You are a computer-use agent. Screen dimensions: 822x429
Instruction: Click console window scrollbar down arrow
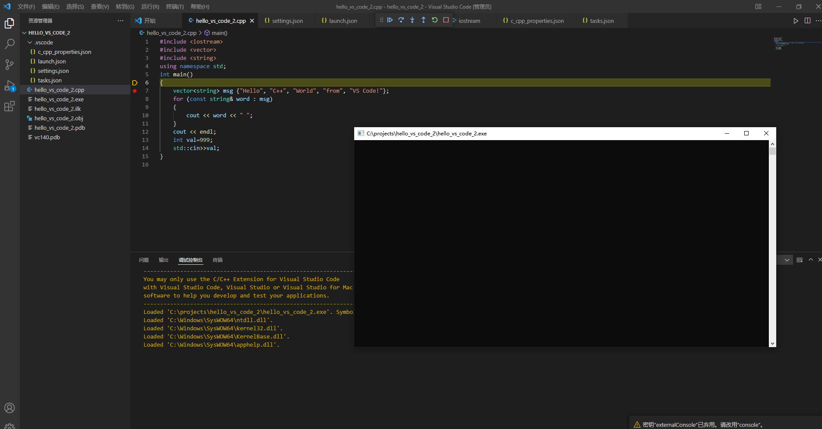point(772,344)
